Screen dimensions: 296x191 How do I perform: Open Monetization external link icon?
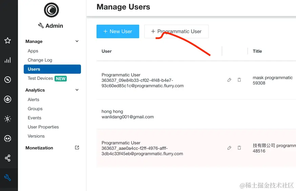point(77,147)
